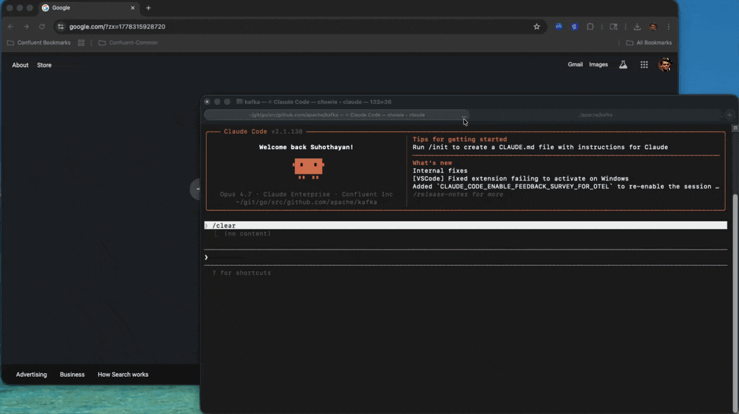Screen dimensions: 739x414
Task: Open Advertising link in Google footer
Action: click(x=31, y=375)
